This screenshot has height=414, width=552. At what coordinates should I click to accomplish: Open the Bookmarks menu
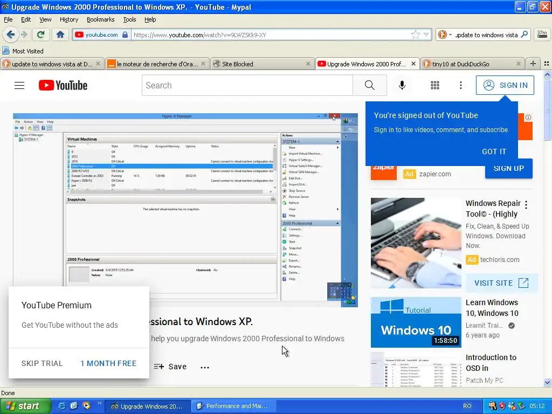tap(100, 19)
